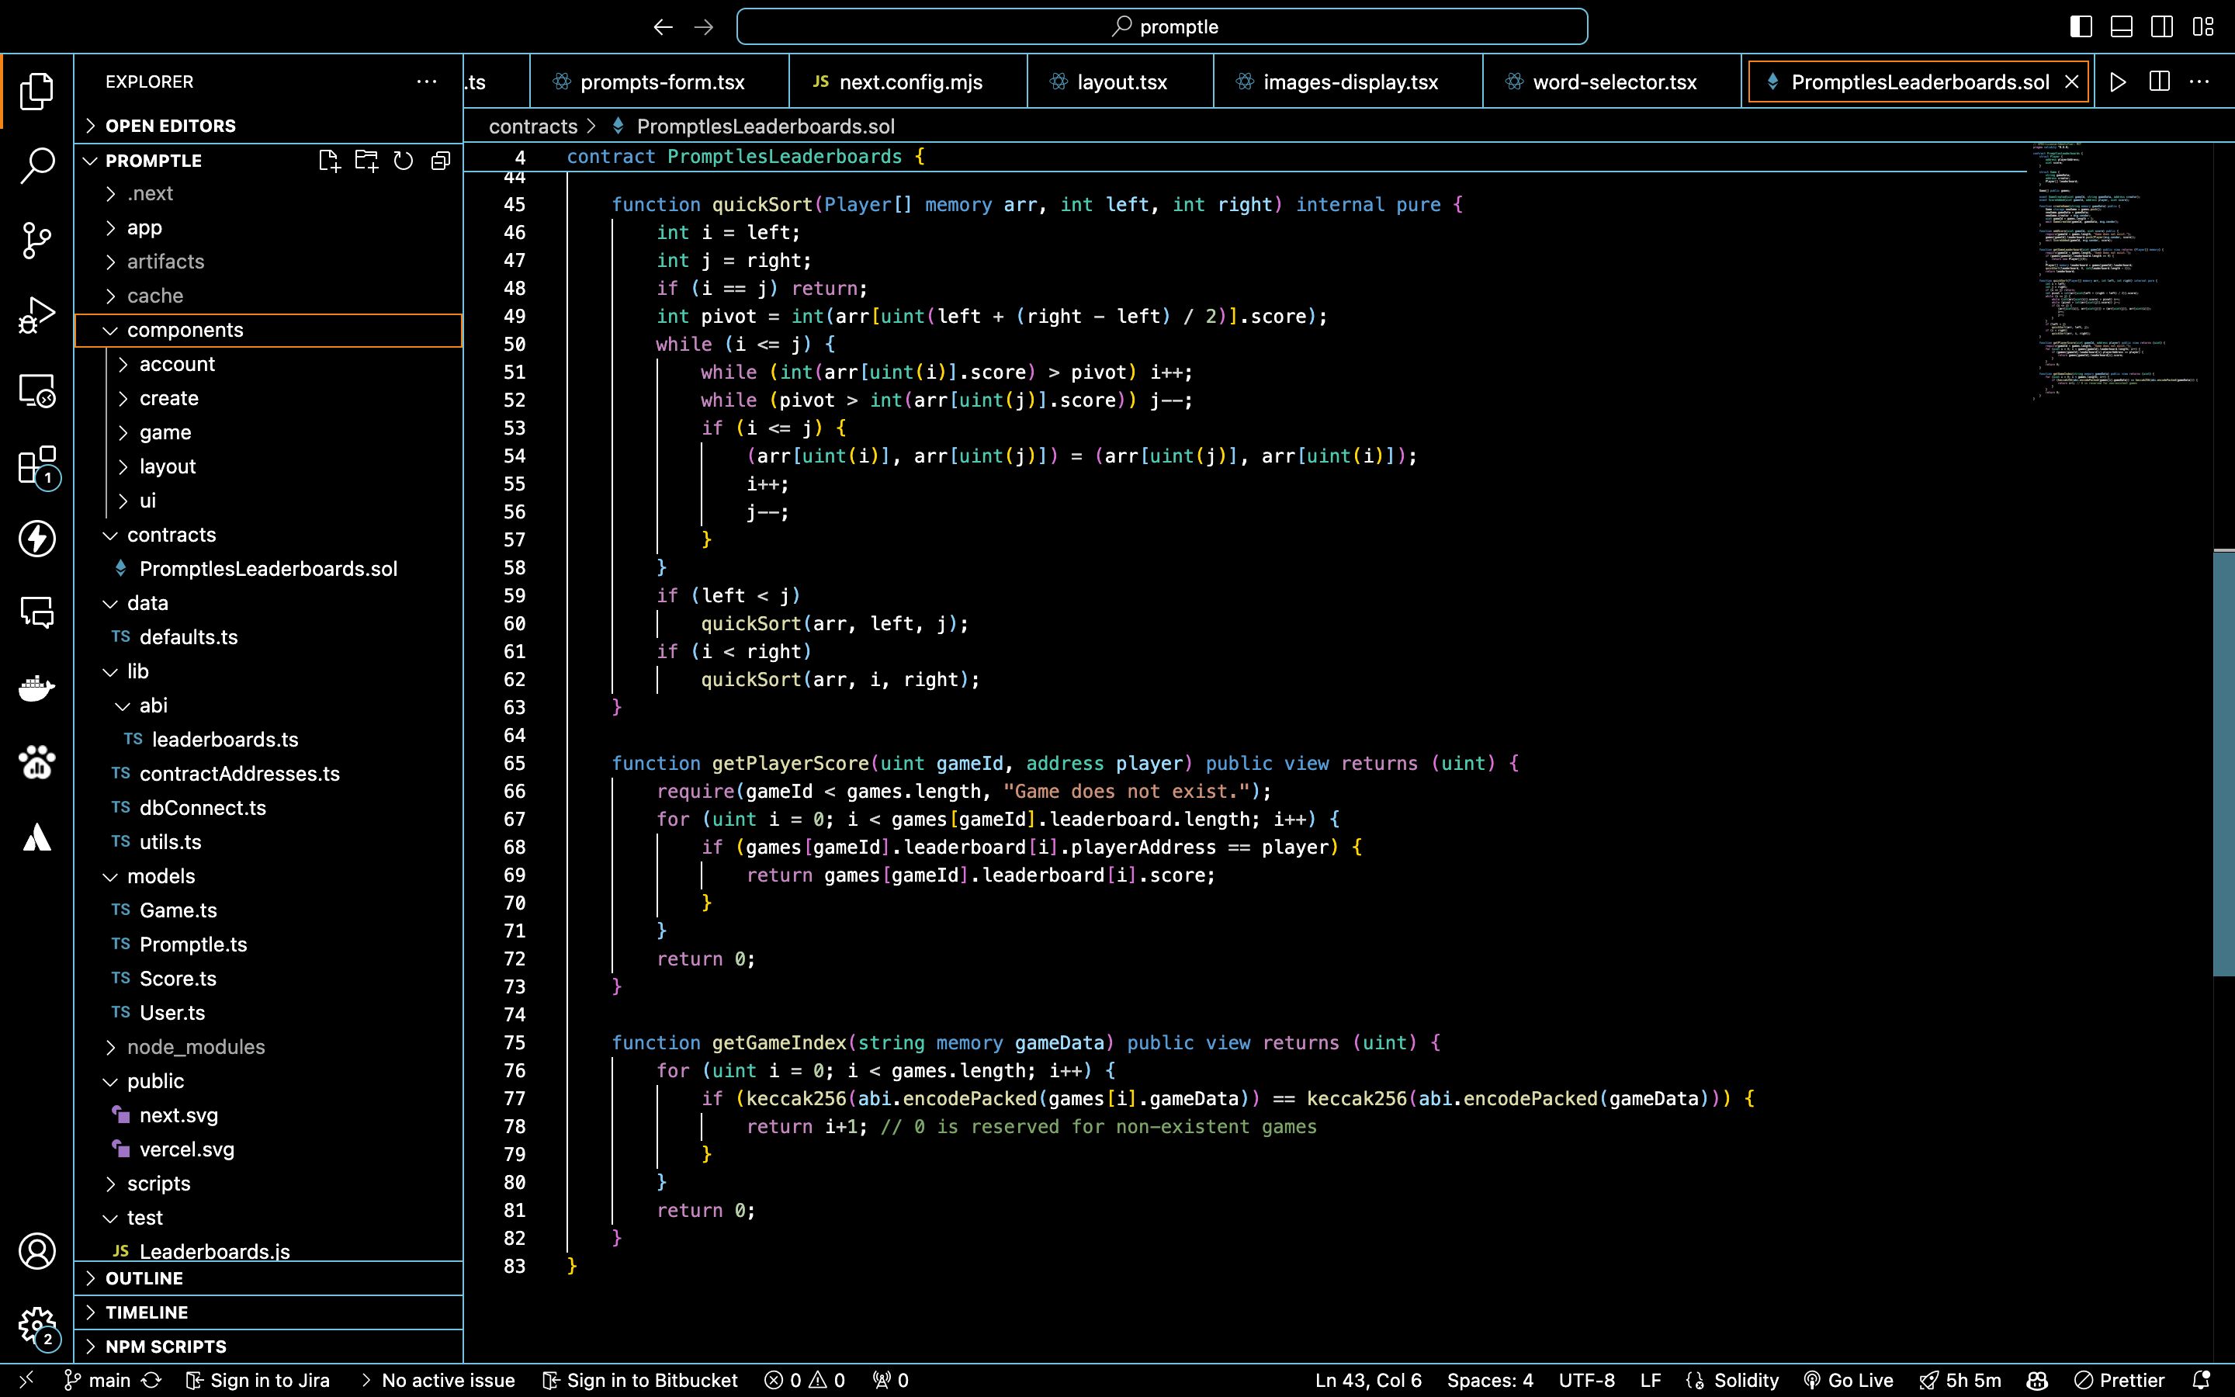Expand the Outline section
Viewport: 2235px width, 1397px height.
pos(269,1277)
